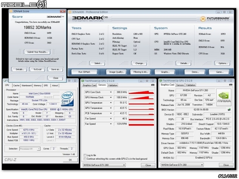
Task: Switch to the Mainboard tab in CPU-Z
Action: click(x=27, y=85)
